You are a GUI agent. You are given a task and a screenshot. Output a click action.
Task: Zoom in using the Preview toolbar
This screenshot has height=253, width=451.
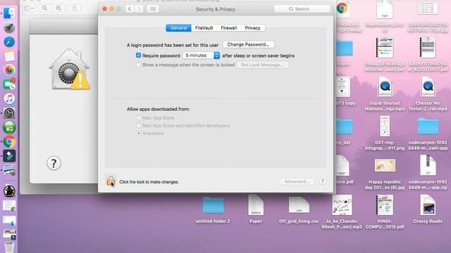tap(58, 8)
